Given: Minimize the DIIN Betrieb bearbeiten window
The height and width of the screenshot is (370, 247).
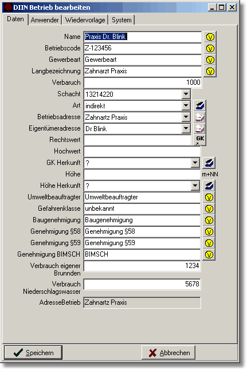Looking at the screenshot, I should [x=212, y=7].
